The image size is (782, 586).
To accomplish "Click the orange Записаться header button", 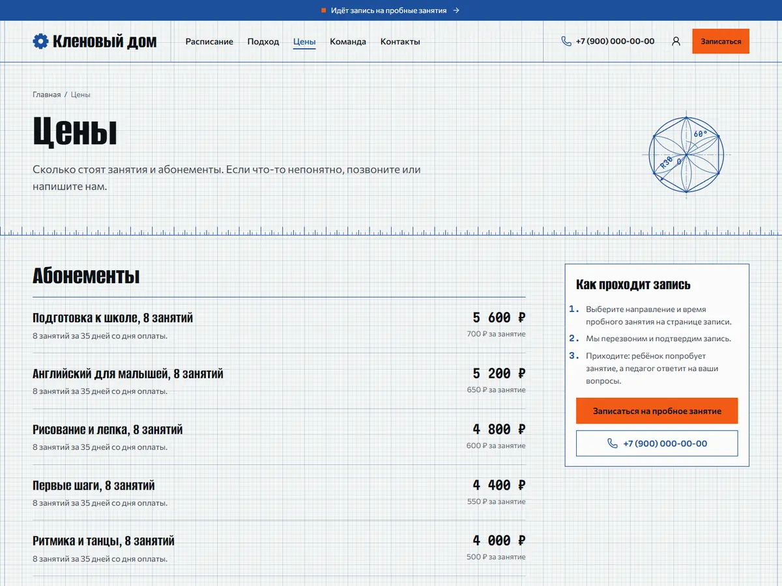I will coord(721,41).
